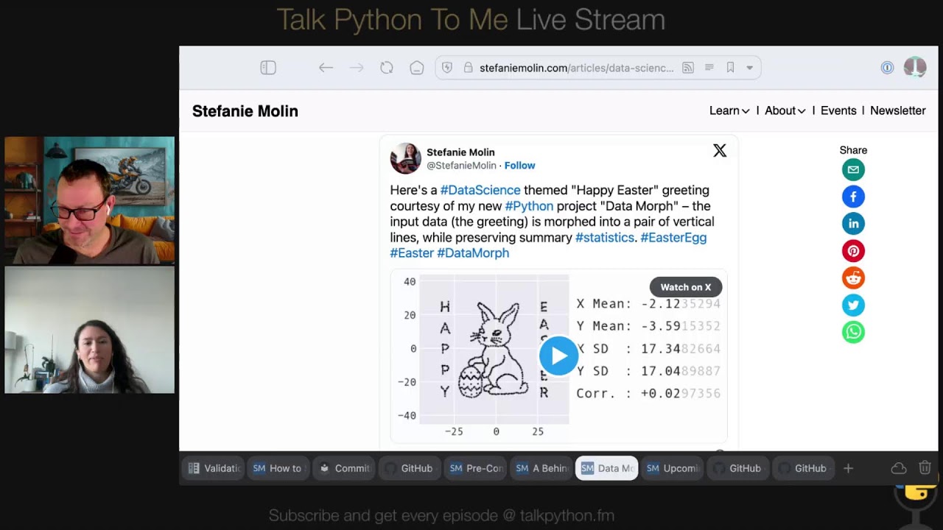943x530 pixels.
Task: Share the article on Facebook
Action: [x=853, y=197]
